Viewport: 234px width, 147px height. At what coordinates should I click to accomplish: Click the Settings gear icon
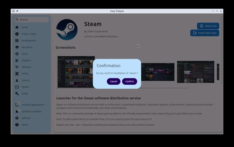click(x=17, y=118)
